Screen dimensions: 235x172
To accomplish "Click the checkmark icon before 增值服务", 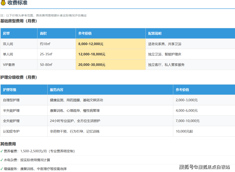I will click(x=2, y=169).
